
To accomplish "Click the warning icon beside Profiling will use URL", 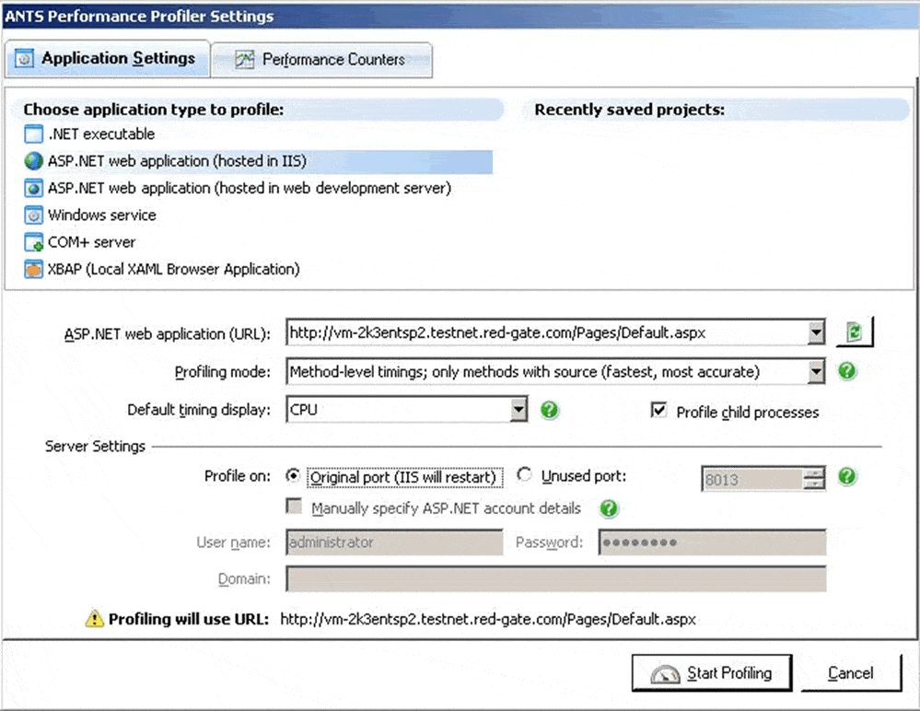I will (x=94, y=618).
